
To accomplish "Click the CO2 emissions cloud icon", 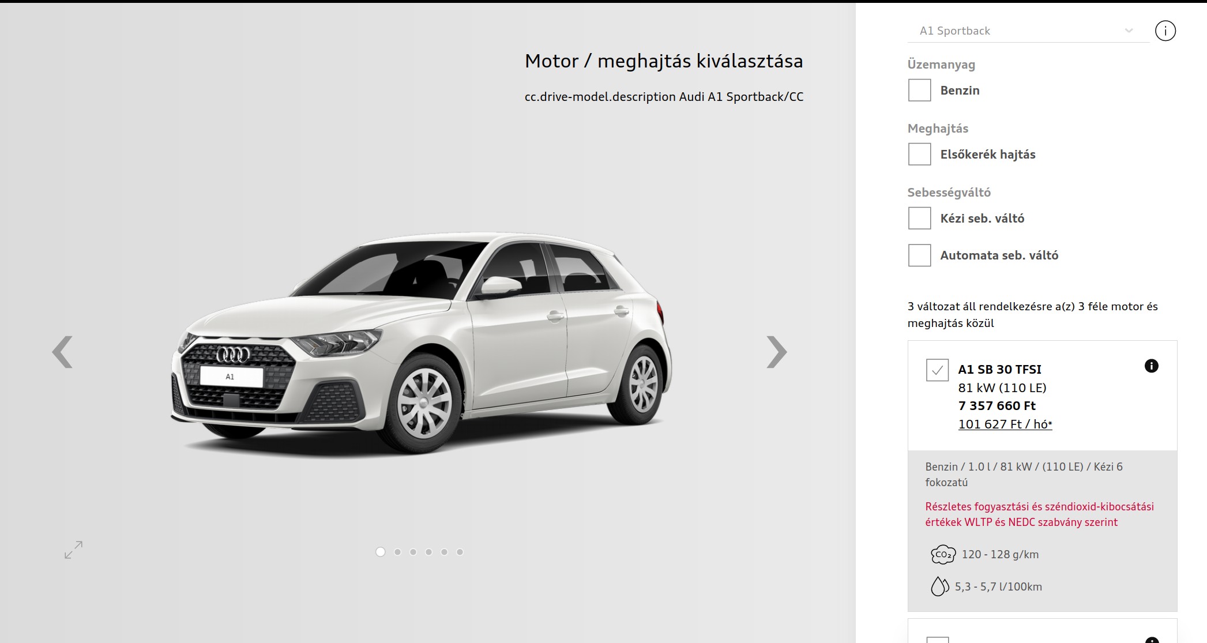I will (943, 555).
